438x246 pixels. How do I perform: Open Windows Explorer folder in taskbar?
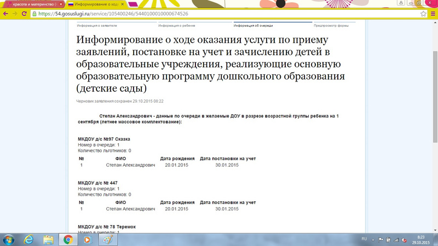48,240
